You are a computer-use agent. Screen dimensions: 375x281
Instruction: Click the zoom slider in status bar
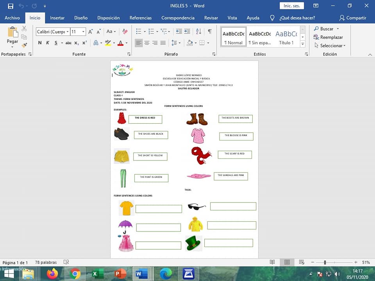coord(325,262)
